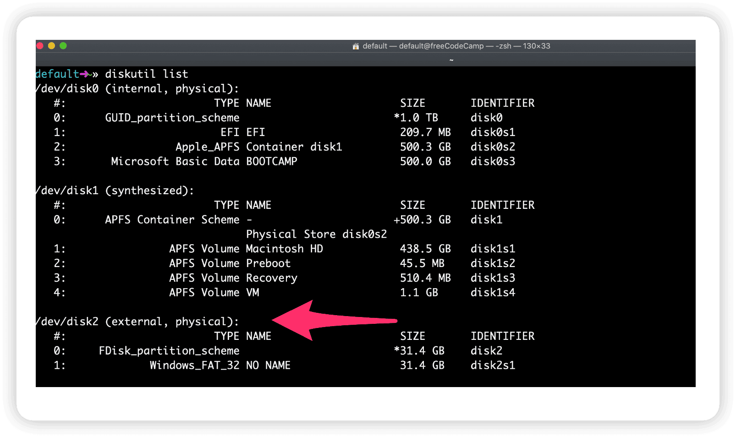Select '/dev/disk2 (external, physical):' line
Viewport: 736px width, 437px height.
[x=137, y=322]
